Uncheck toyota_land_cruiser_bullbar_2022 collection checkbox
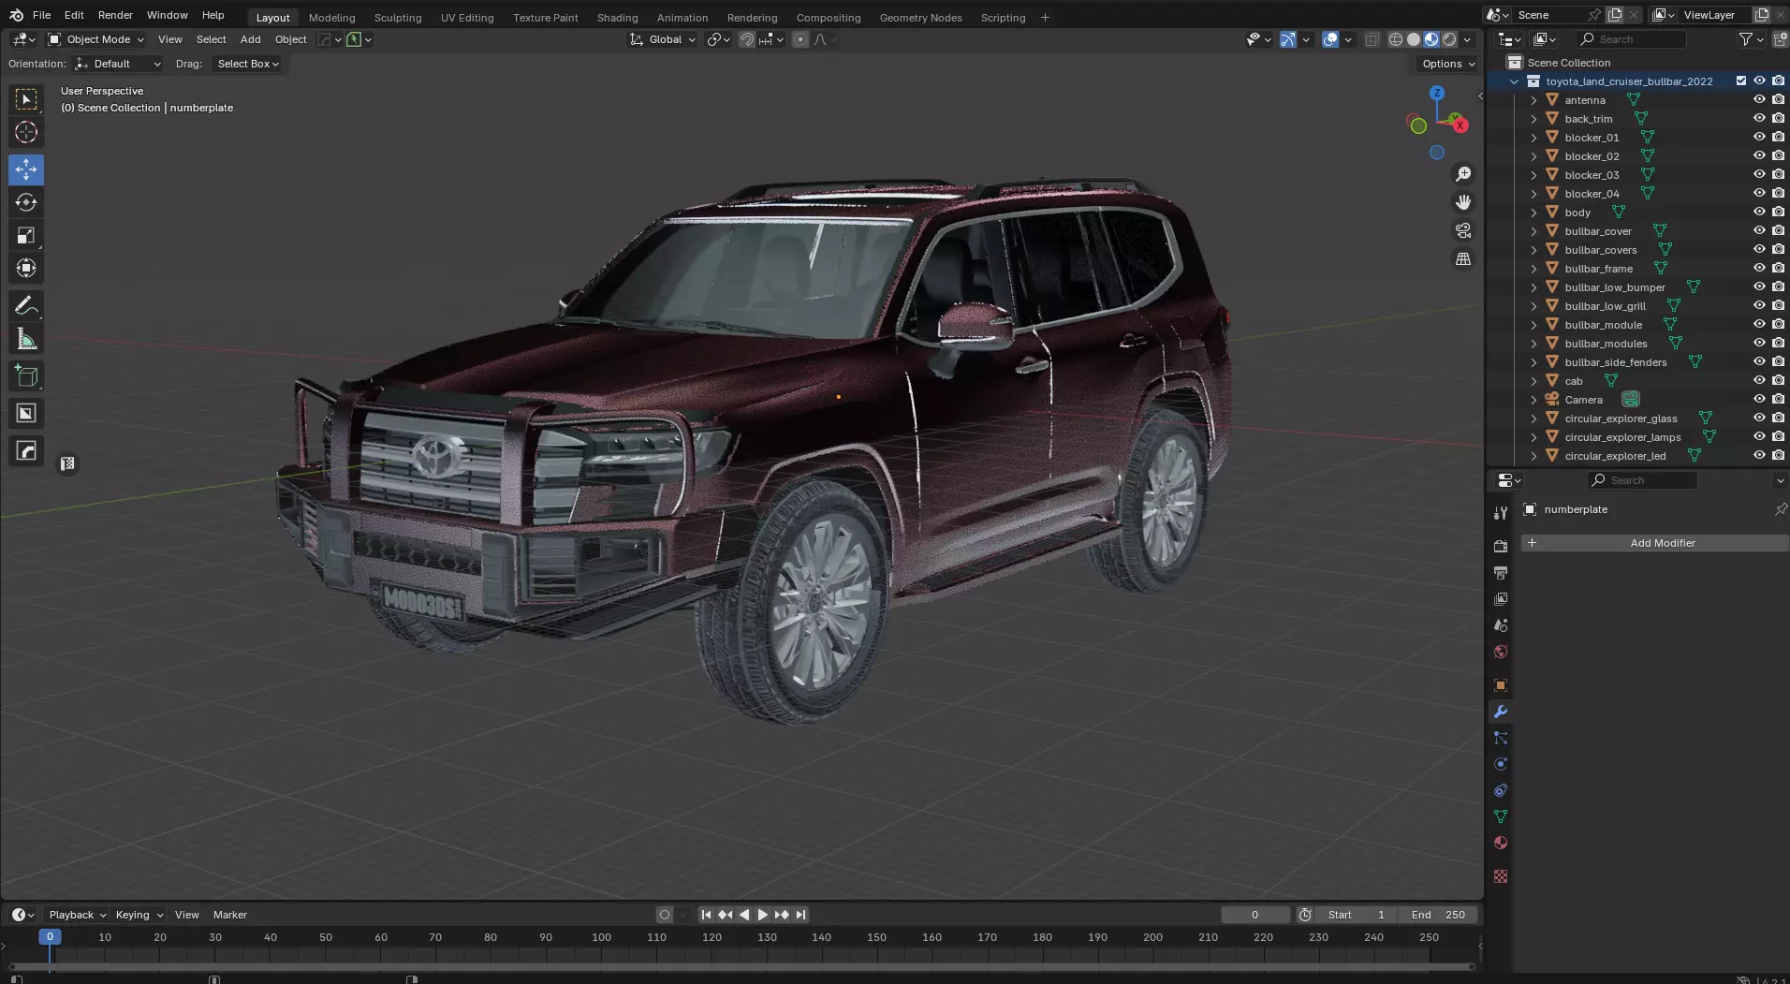The image size is (1790, 984). click(x=1741, y=81)
